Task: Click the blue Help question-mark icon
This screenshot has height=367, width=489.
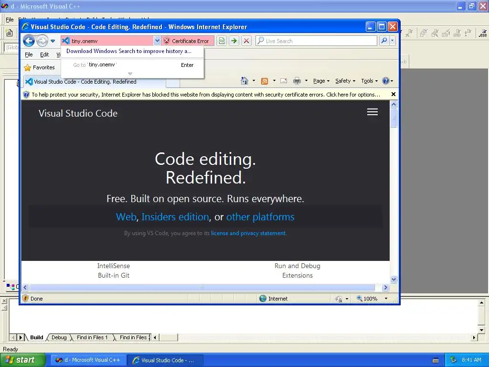Action: point(386,81)
